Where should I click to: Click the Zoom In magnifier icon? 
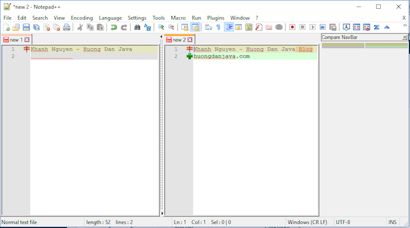pos(161,27)
